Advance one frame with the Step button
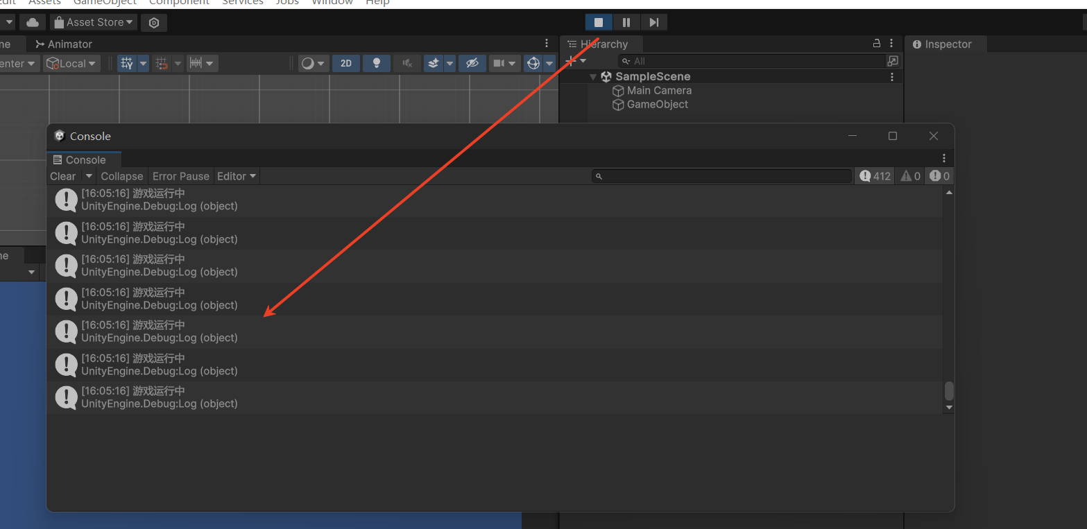The height and width of the screenshot is (529, 1087). [x=654, y=22]
